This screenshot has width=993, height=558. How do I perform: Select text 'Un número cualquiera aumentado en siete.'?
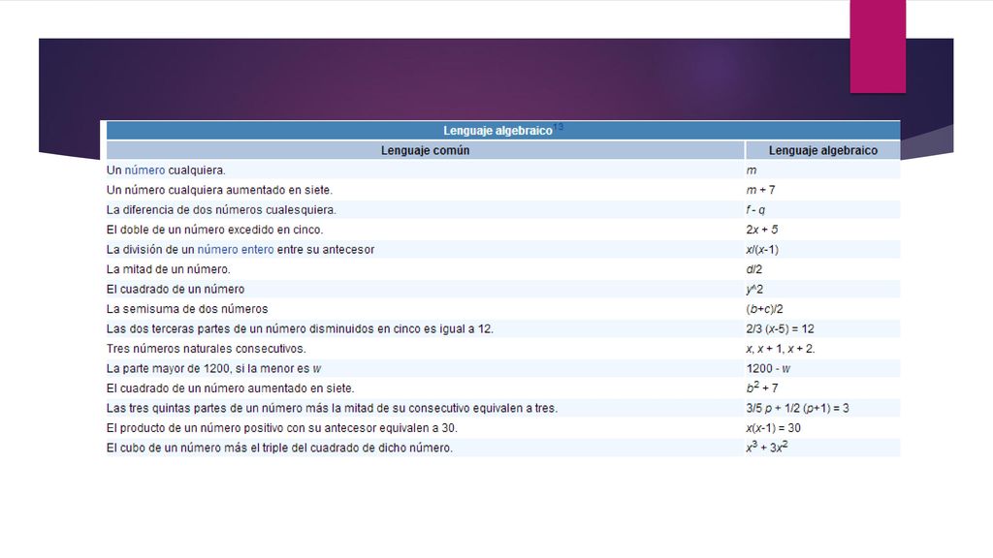219,190
